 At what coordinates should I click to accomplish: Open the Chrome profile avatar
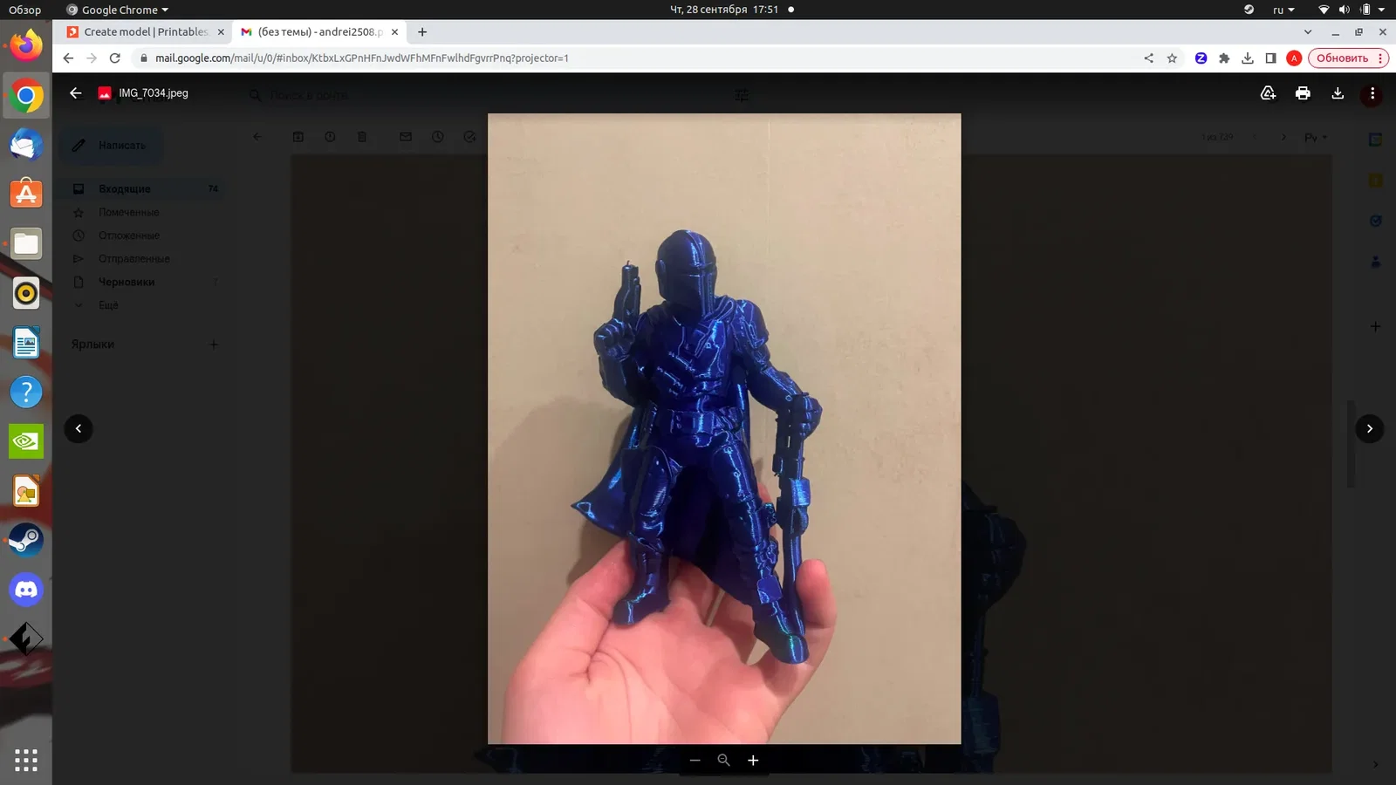pyautogui.click(x=1294, y=58)
